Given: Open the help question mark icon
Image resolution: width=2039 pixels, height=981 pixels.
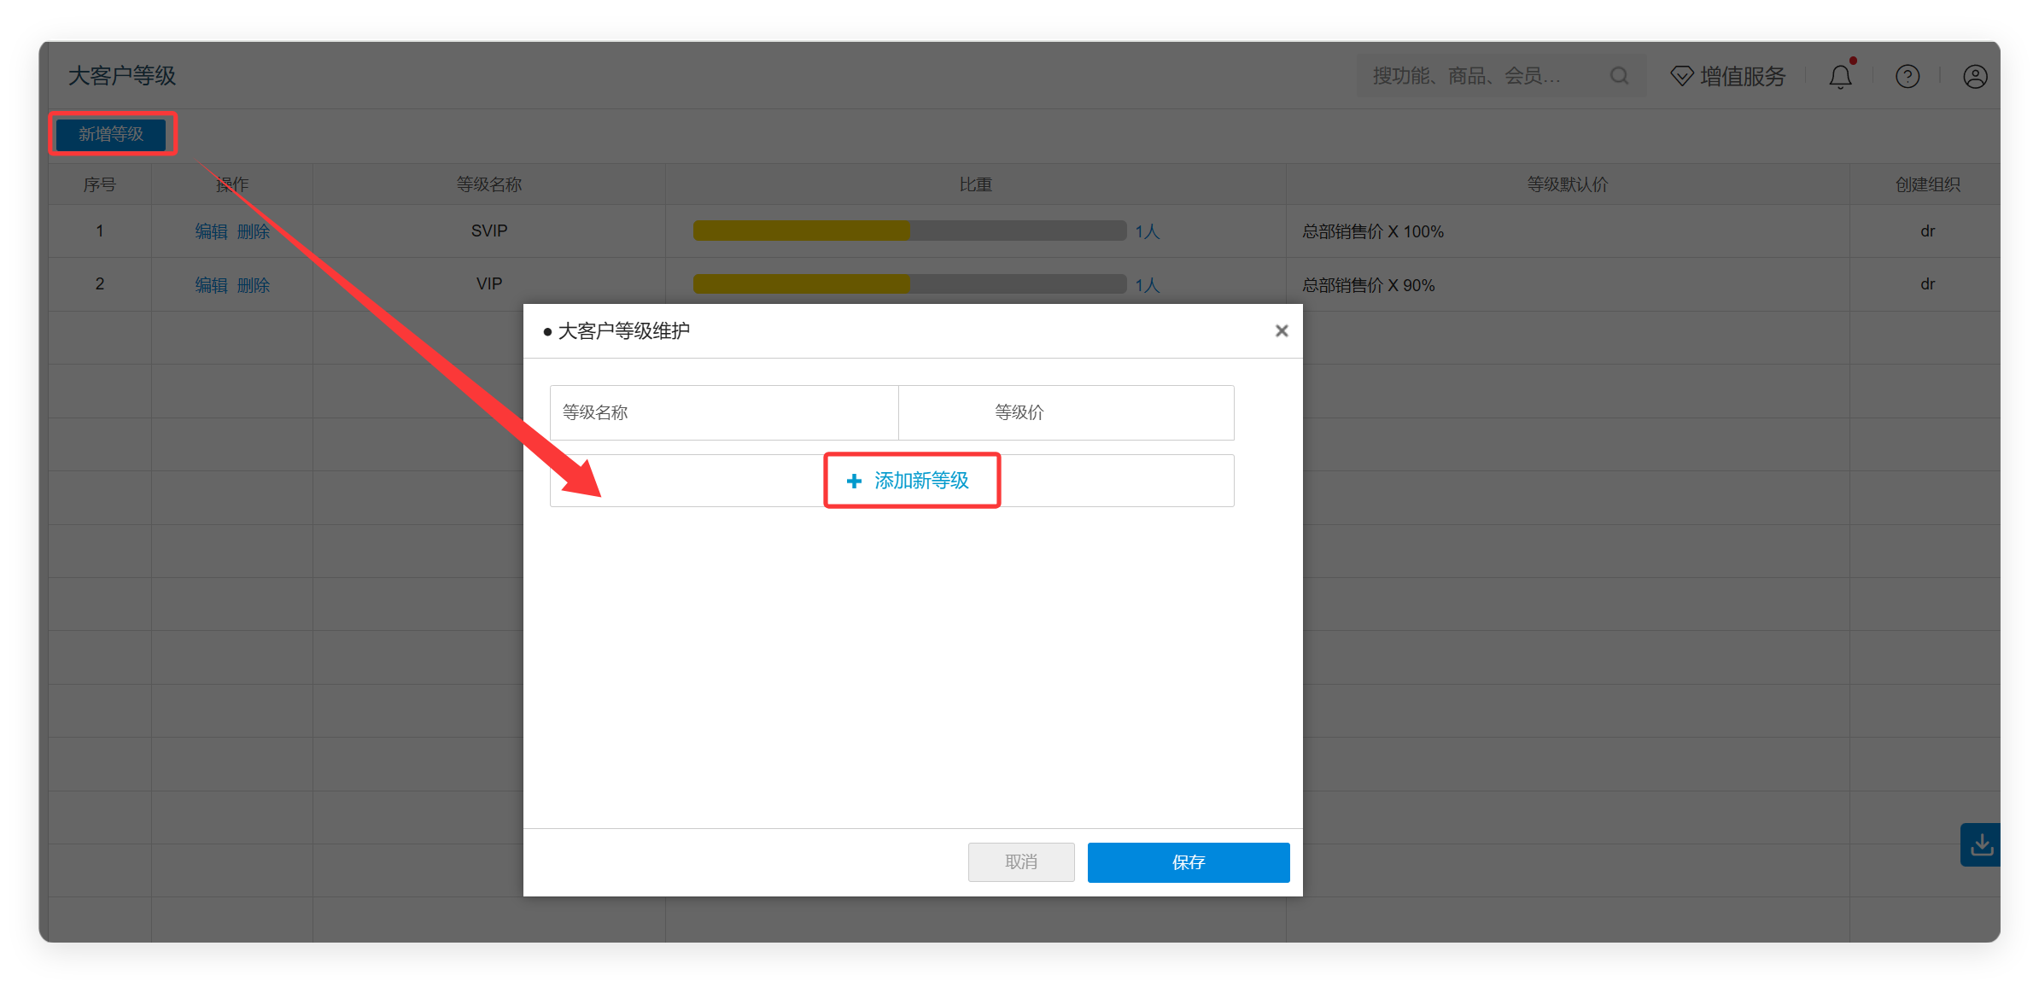Looking at the screenshot, I should (x=1908, y=77).
